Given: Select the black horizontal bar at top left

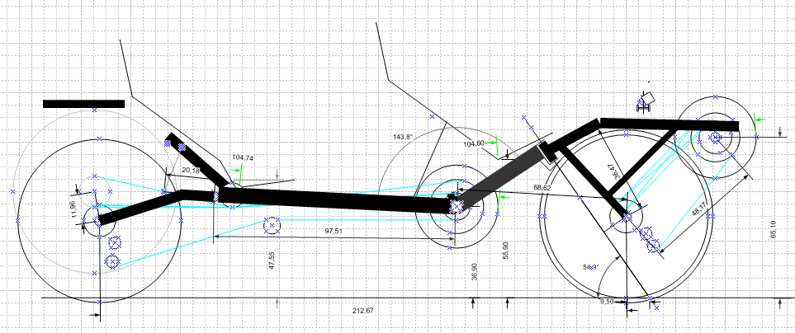Looking at the screenshot, I should coord(83,104).
